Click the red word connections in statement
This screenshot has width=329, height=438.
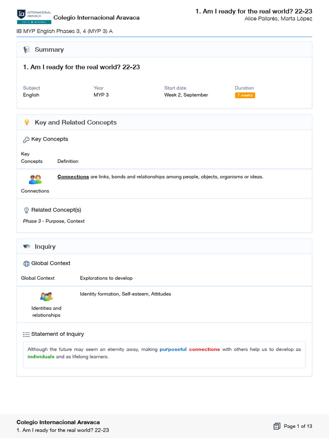pos(204,349)
